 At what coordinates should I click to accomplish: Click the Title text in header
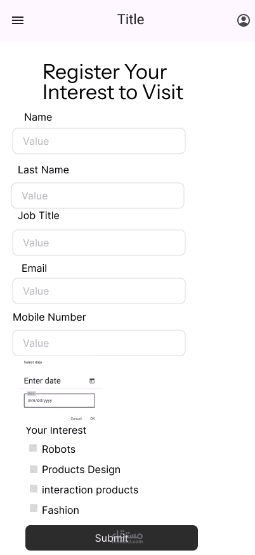pyautogui.click(x=131, y=20)
